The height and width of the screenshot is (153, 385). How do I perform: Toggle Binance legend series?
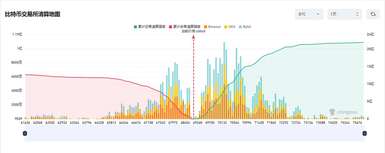pyautogui.click(x=213, y=27)
